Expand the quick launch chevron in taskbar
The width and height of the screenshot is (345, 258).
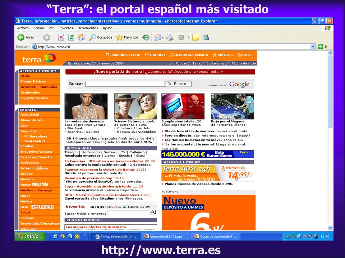(x=85, y=235)
